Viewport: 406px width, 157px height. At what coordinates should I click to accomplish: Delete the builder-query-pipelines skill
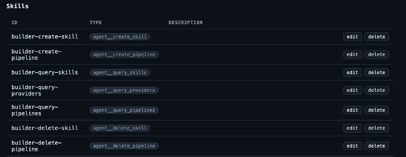pos(377,110)
